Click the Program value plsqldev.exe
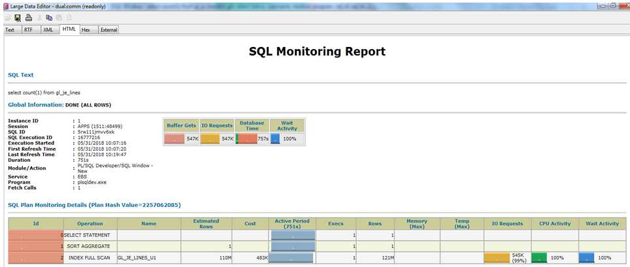Screen dimensions: 630x267 coord(92,182)
